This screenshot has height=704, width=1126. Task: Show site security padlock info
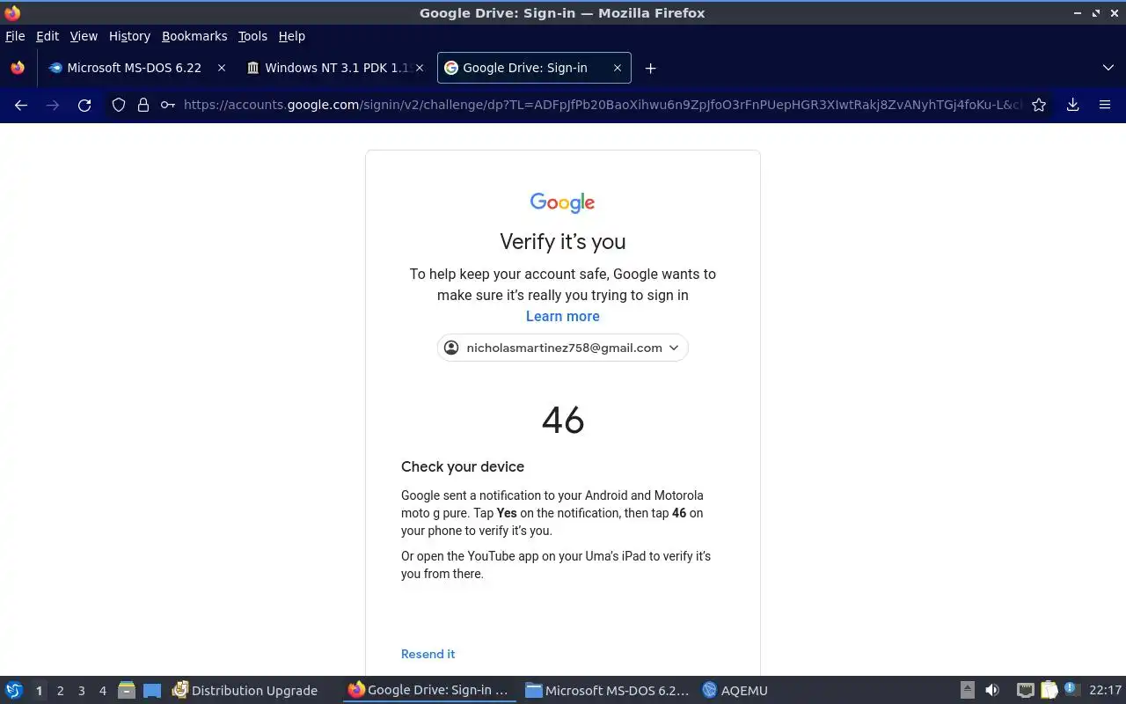[x=143, y=105]
